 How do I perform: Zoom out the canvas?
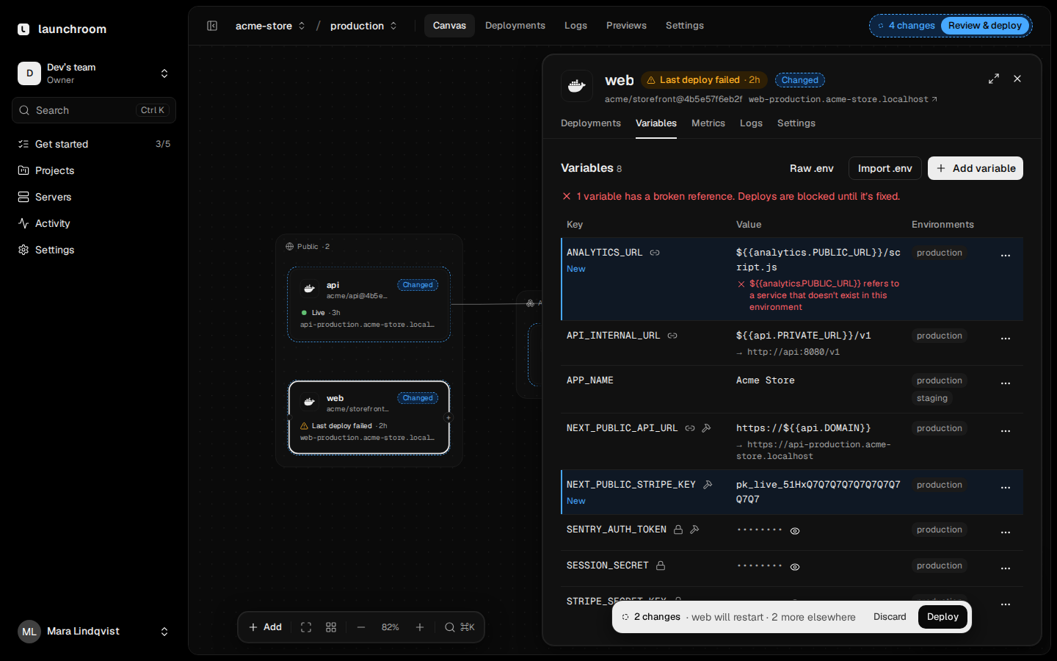click(x=361, y=627)
